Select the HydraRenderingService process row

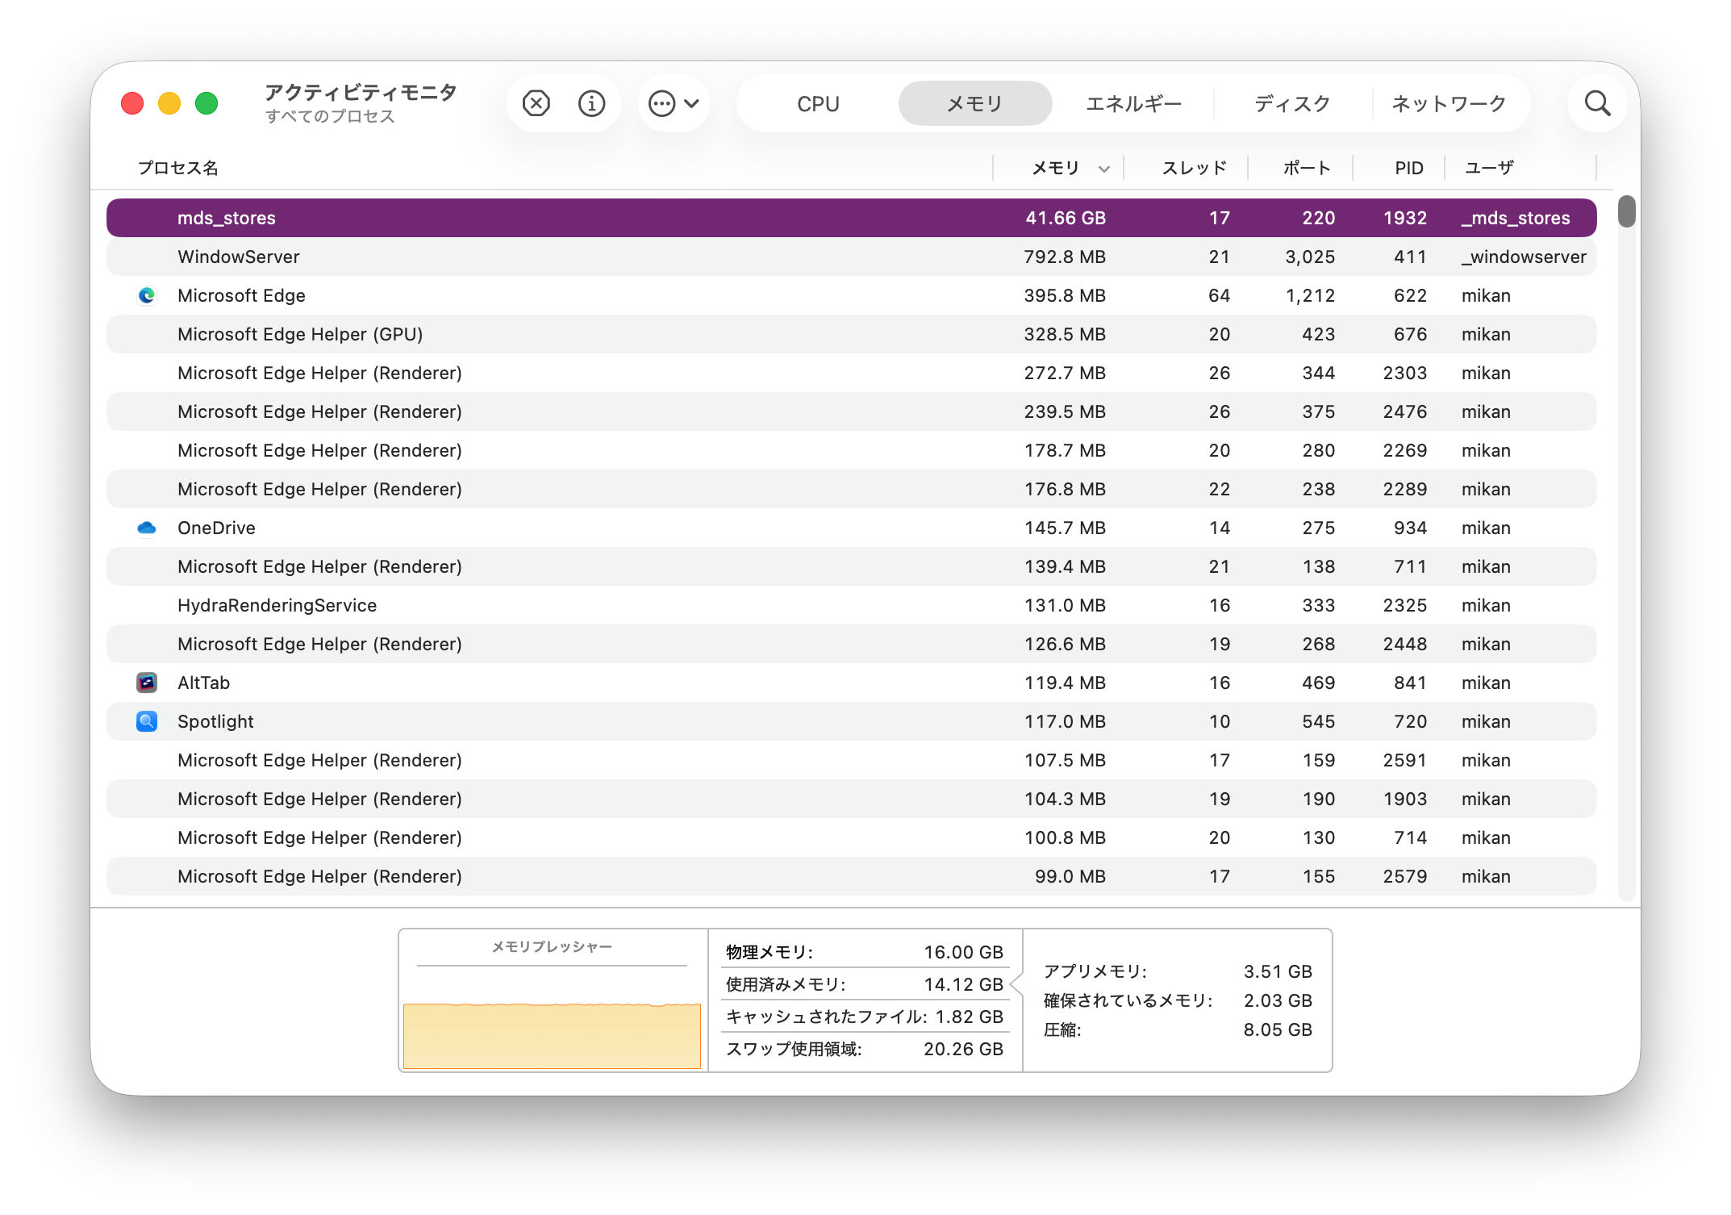[x=565, y=605]
